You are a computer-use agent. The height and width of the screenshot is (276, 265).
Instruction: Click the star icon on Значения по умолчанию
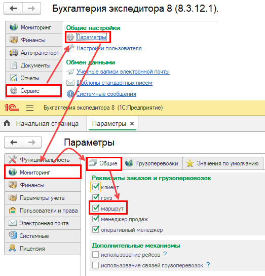click(190, 163)
